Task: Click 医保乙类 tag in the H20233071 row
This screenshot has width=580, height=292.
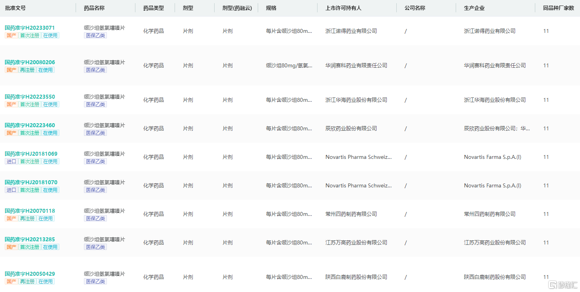Action: 95,35
